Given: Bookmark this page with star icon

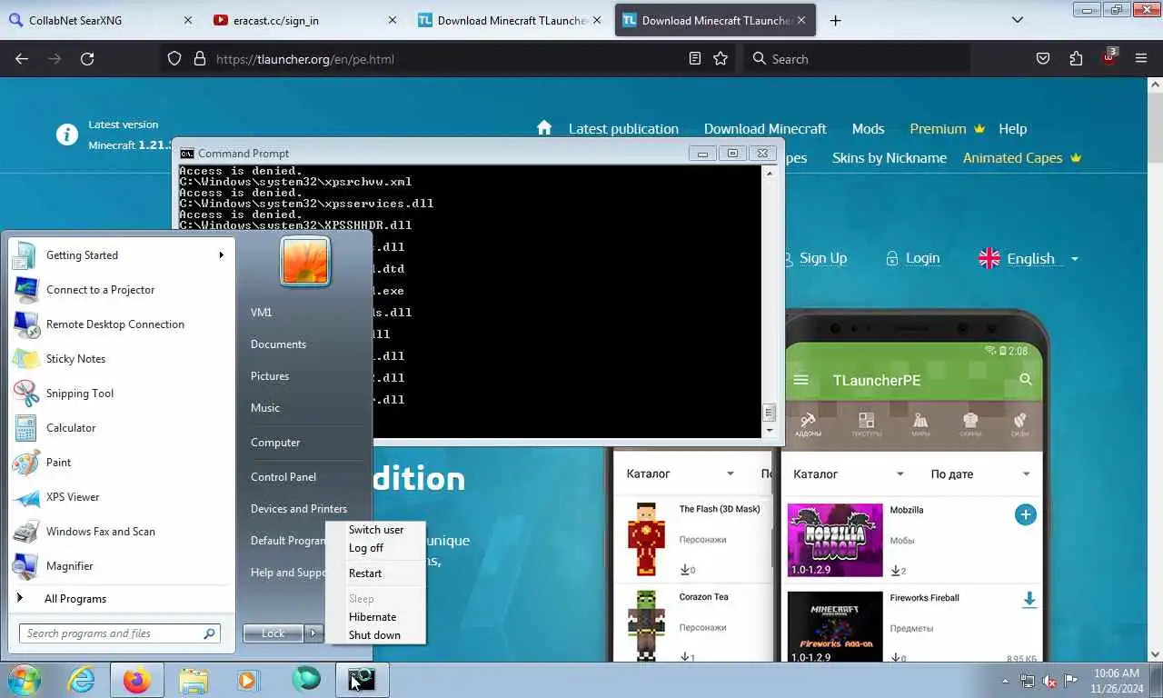Looking at the screenshot, I should pyautogui.click(x=721, y=59).
